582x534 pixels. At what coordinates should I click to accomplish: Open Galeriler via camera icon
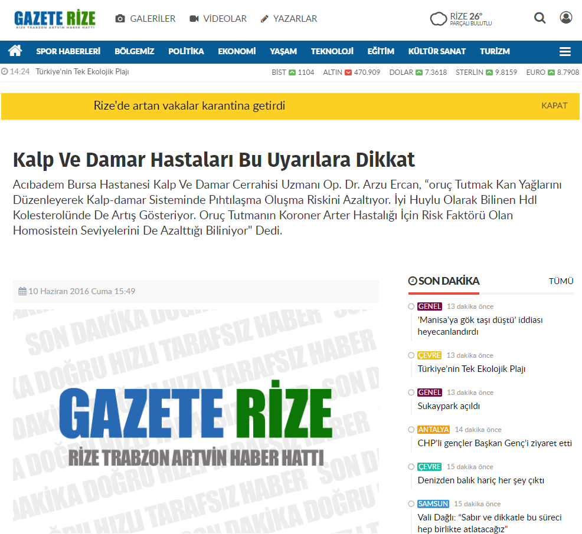coord(120,18)
